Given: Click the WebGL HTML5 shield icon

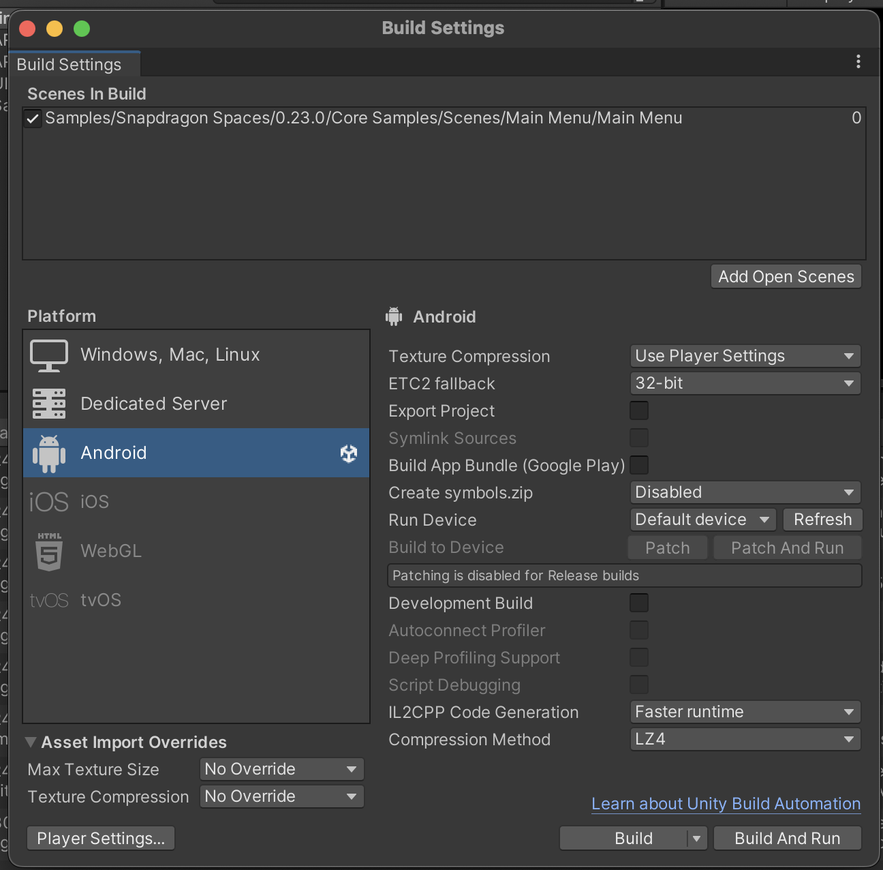Looking at the screenshot, I should coord(49,552).
